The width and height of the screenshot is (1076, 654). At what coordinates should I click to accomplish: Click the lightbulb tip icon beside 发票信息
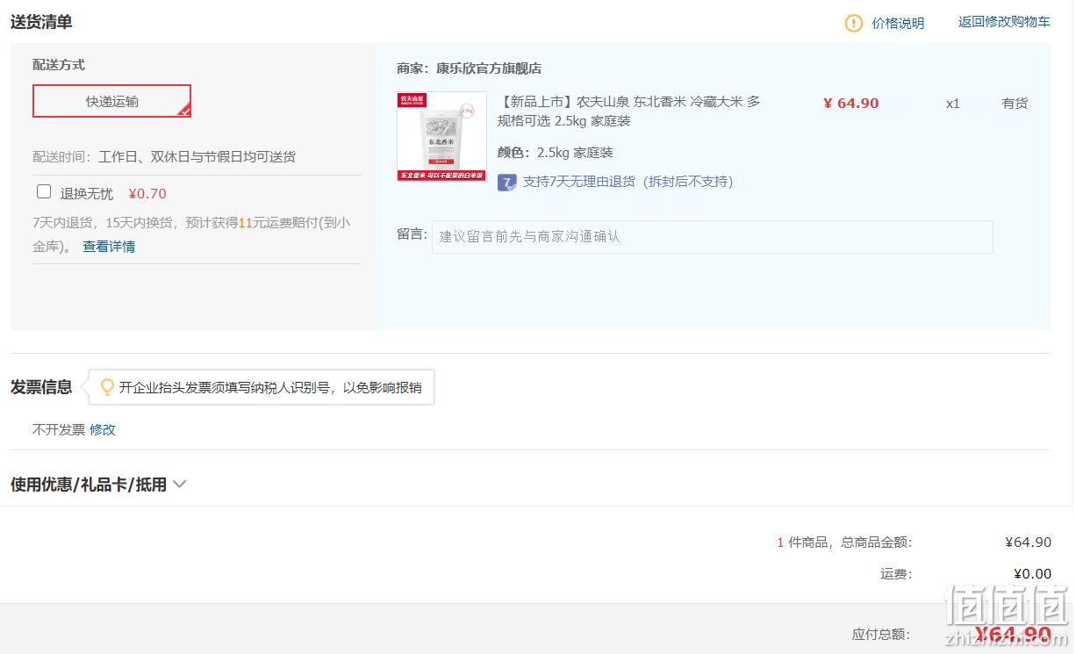[107, 387]
